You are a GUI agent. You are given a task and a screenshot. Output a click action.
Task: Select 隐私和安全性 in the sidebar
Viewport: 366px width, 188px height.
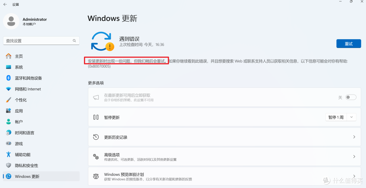pos(41,165)
